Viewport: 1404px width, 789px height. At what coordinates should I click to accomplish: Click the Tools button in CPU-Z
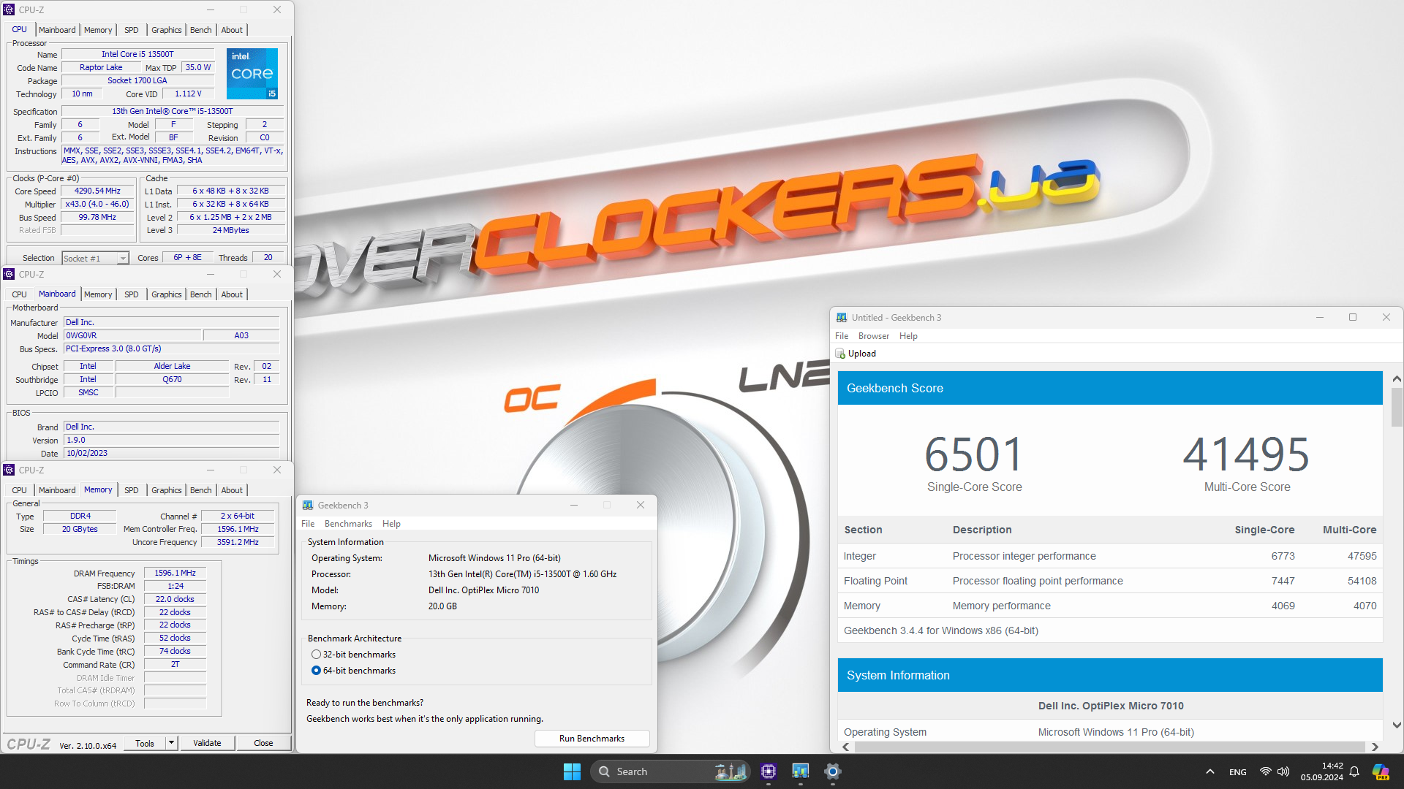point(145,743)
